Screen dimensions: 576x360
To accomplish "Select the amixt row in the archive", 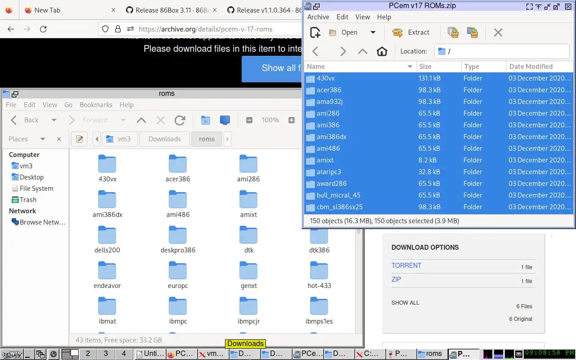I will [438, 160].
